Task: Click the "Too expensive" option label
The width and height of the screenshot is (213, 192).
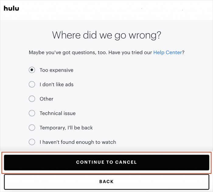Action: click(x=56, y=70)
